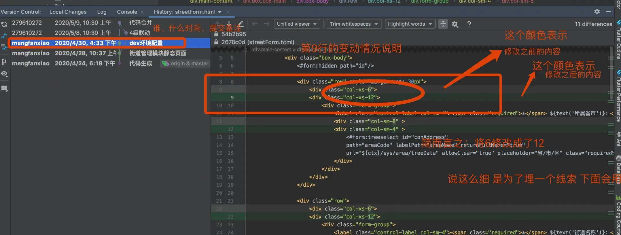Expand the History: streetForm.html tab dropdown arrow
The width and height of the screenshot is (621, 235).
point(220,12)
